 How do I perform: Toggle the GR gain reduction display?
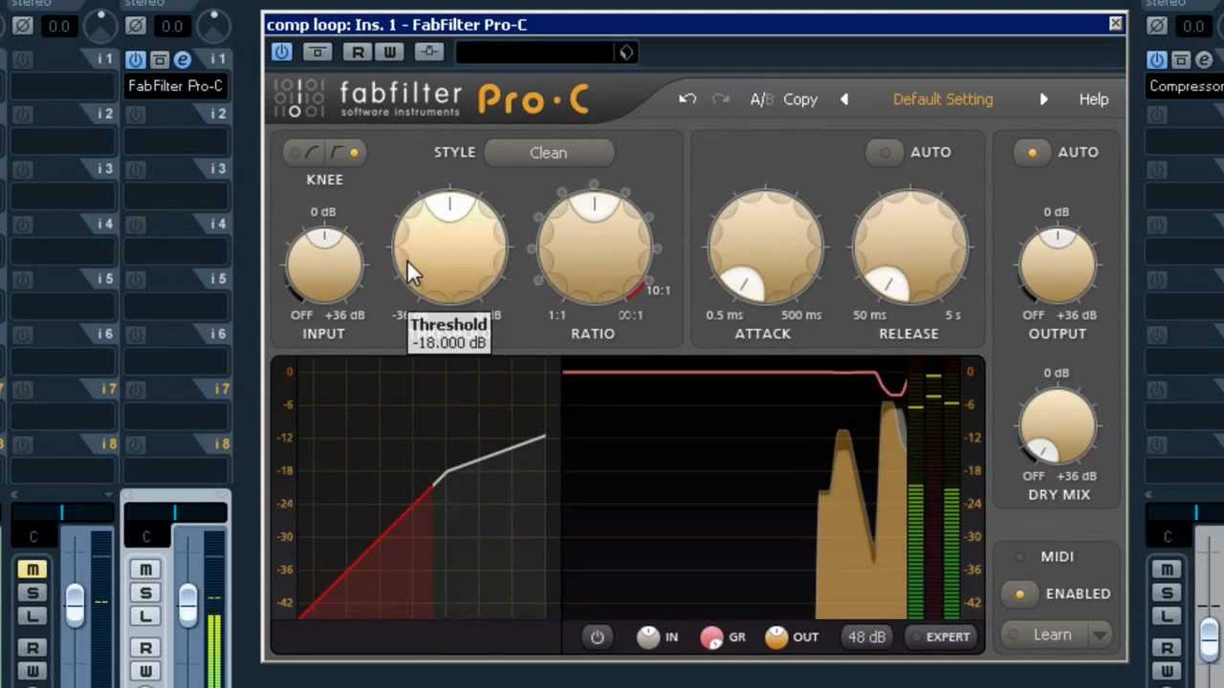click(x=711, y=637)
